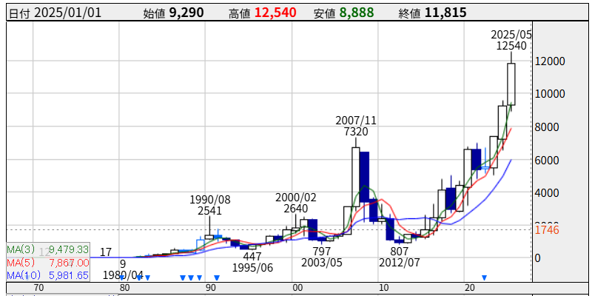Click the 1995/06 low annotation of 447
Viewport: 592px width, 296px height.
[252, 262]
